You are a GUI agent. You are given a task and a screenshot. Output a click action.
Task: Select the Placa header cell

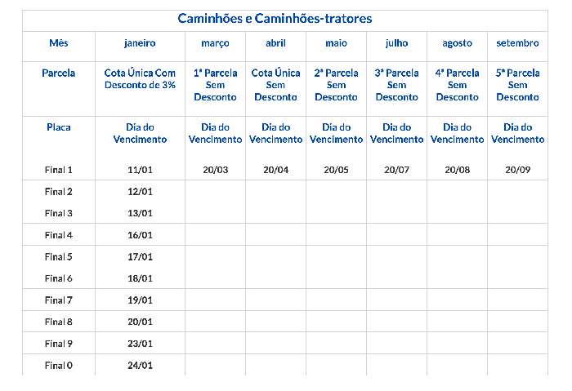pos(58,127)
